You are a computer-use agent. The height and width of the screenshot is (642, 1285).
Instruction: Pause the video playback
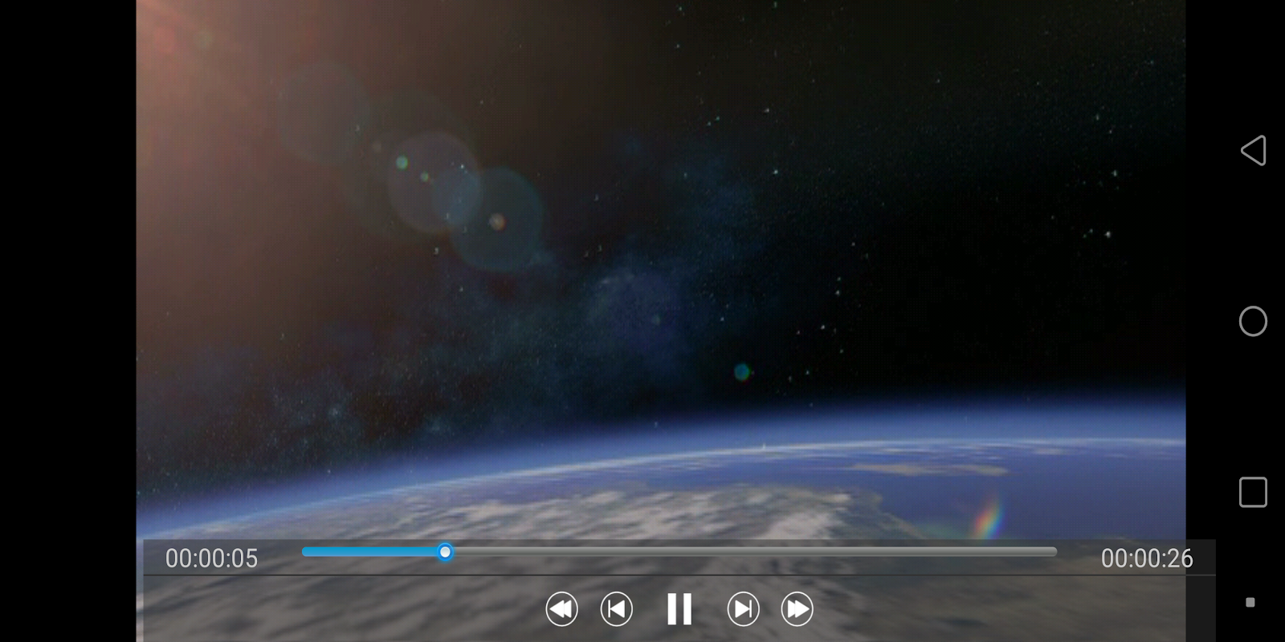pyautogui.click(x=679, y=609)
